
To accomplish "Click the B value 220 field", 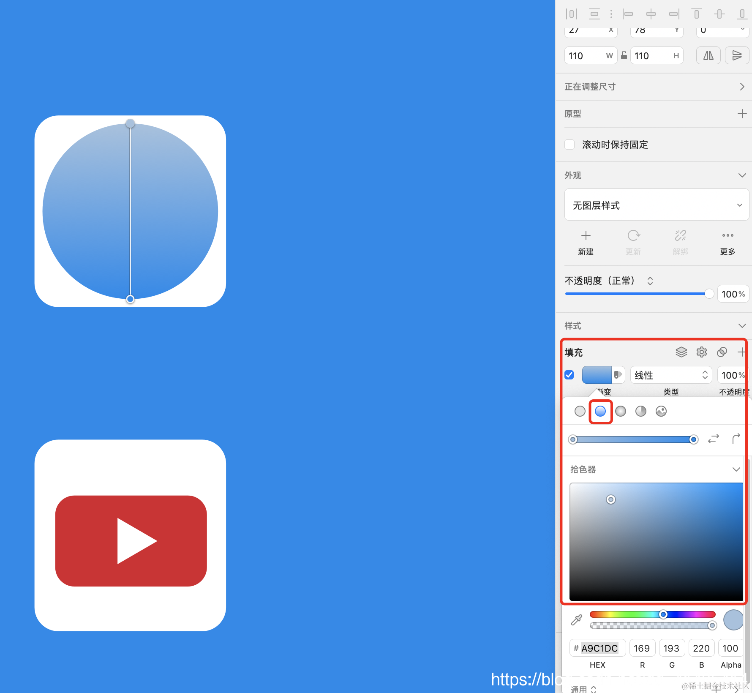I will coord(701,648).
